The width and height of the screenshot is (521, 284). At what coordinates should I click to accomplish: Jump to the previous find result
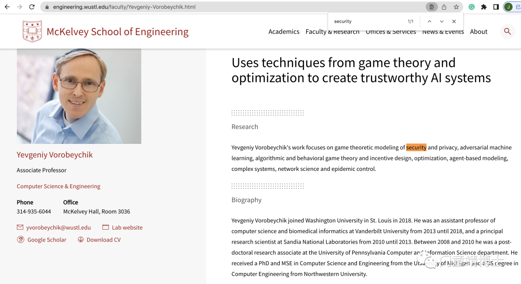click(429, 21)
